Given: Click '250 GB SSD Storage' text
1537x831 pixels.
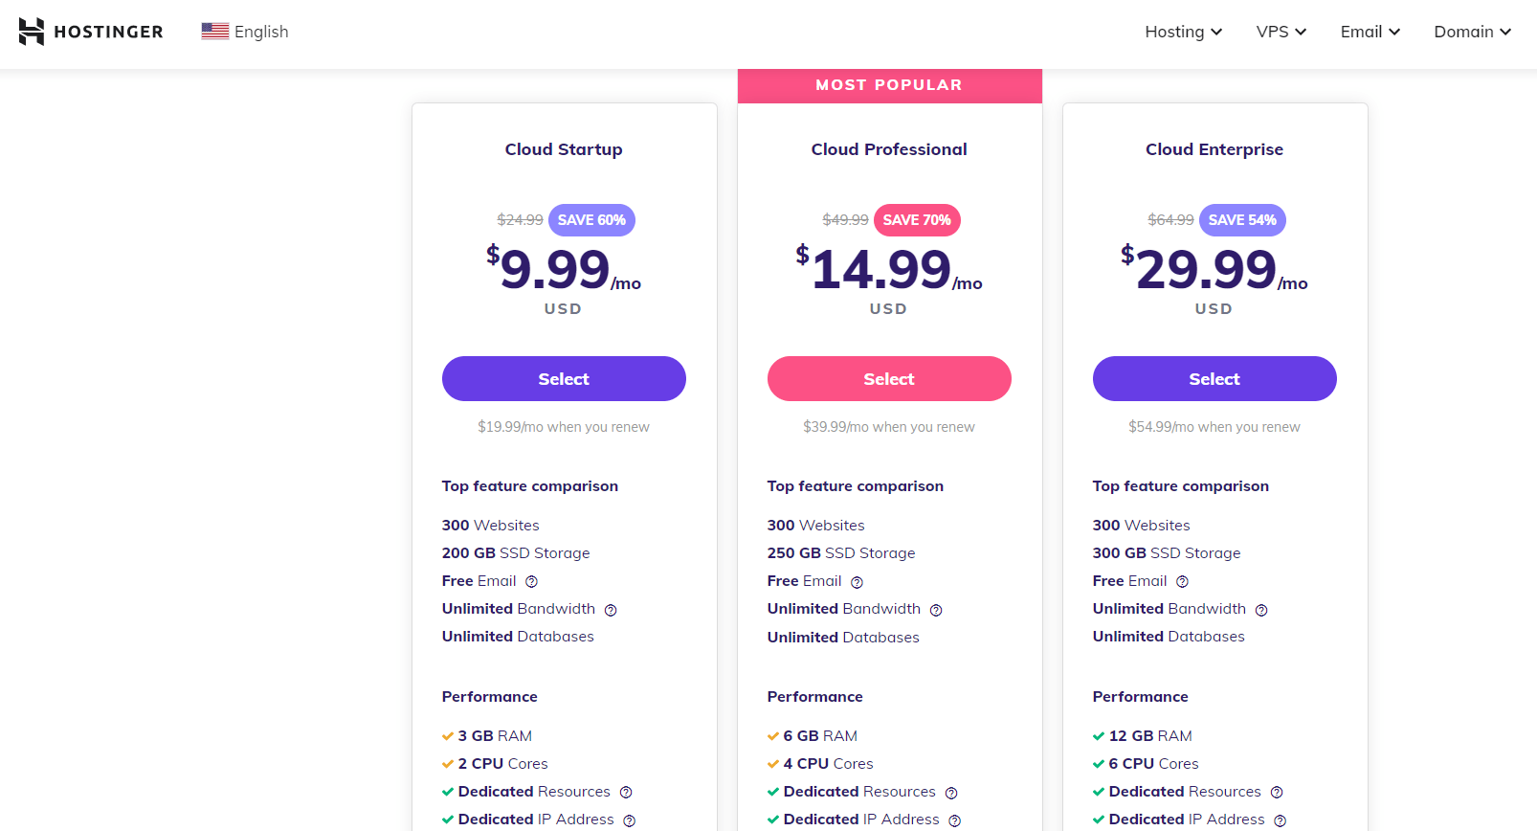Looking at the screenshot, I should [841, 553].
